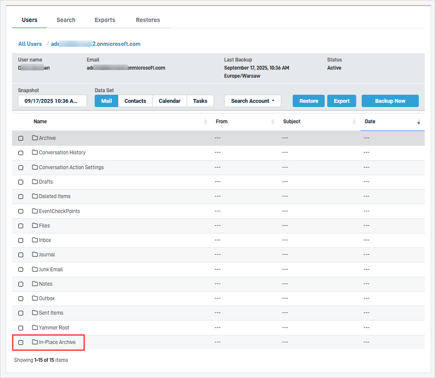Click the Backup Now button
Screen dimensions: 435x378
(x=390, y=101)
